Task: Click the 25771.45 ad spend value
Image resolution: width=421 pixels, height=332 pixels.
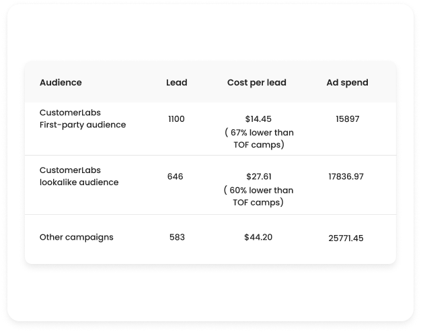Action: 346,238
